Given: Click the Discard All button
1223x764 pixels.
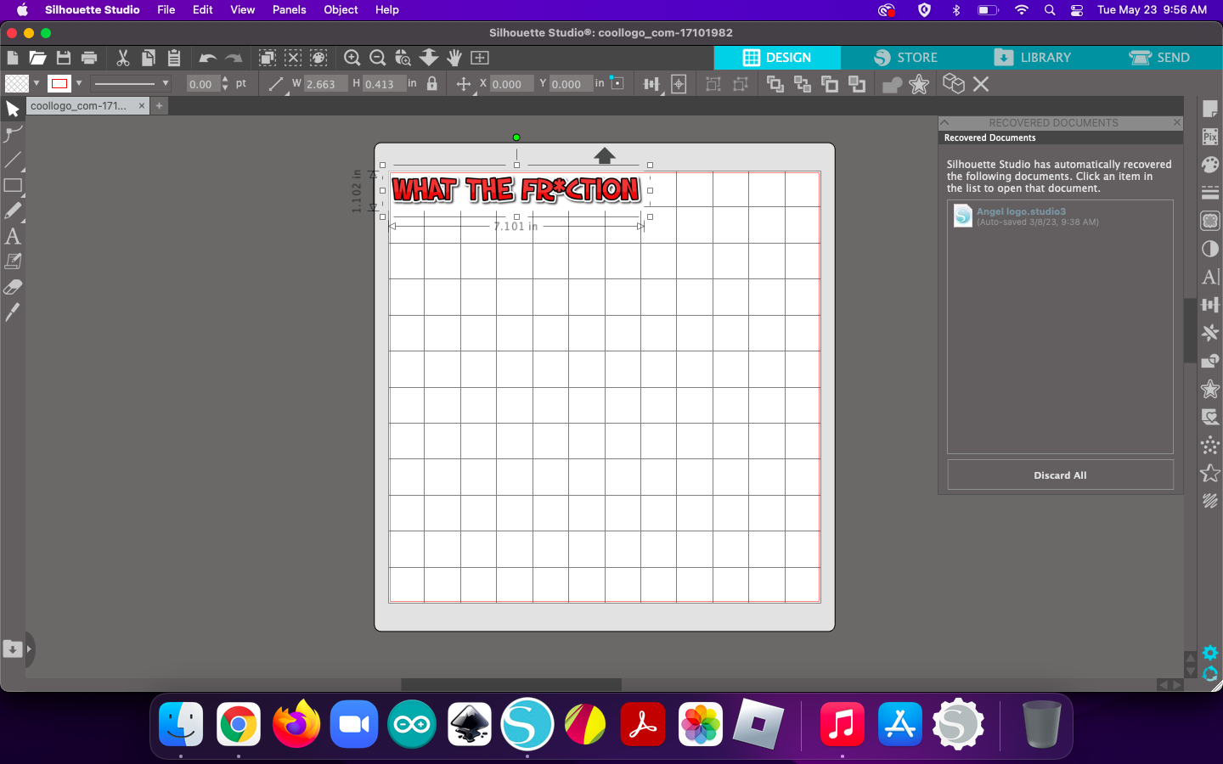Looking at the screenshot, I should [x=1060, y=475].
